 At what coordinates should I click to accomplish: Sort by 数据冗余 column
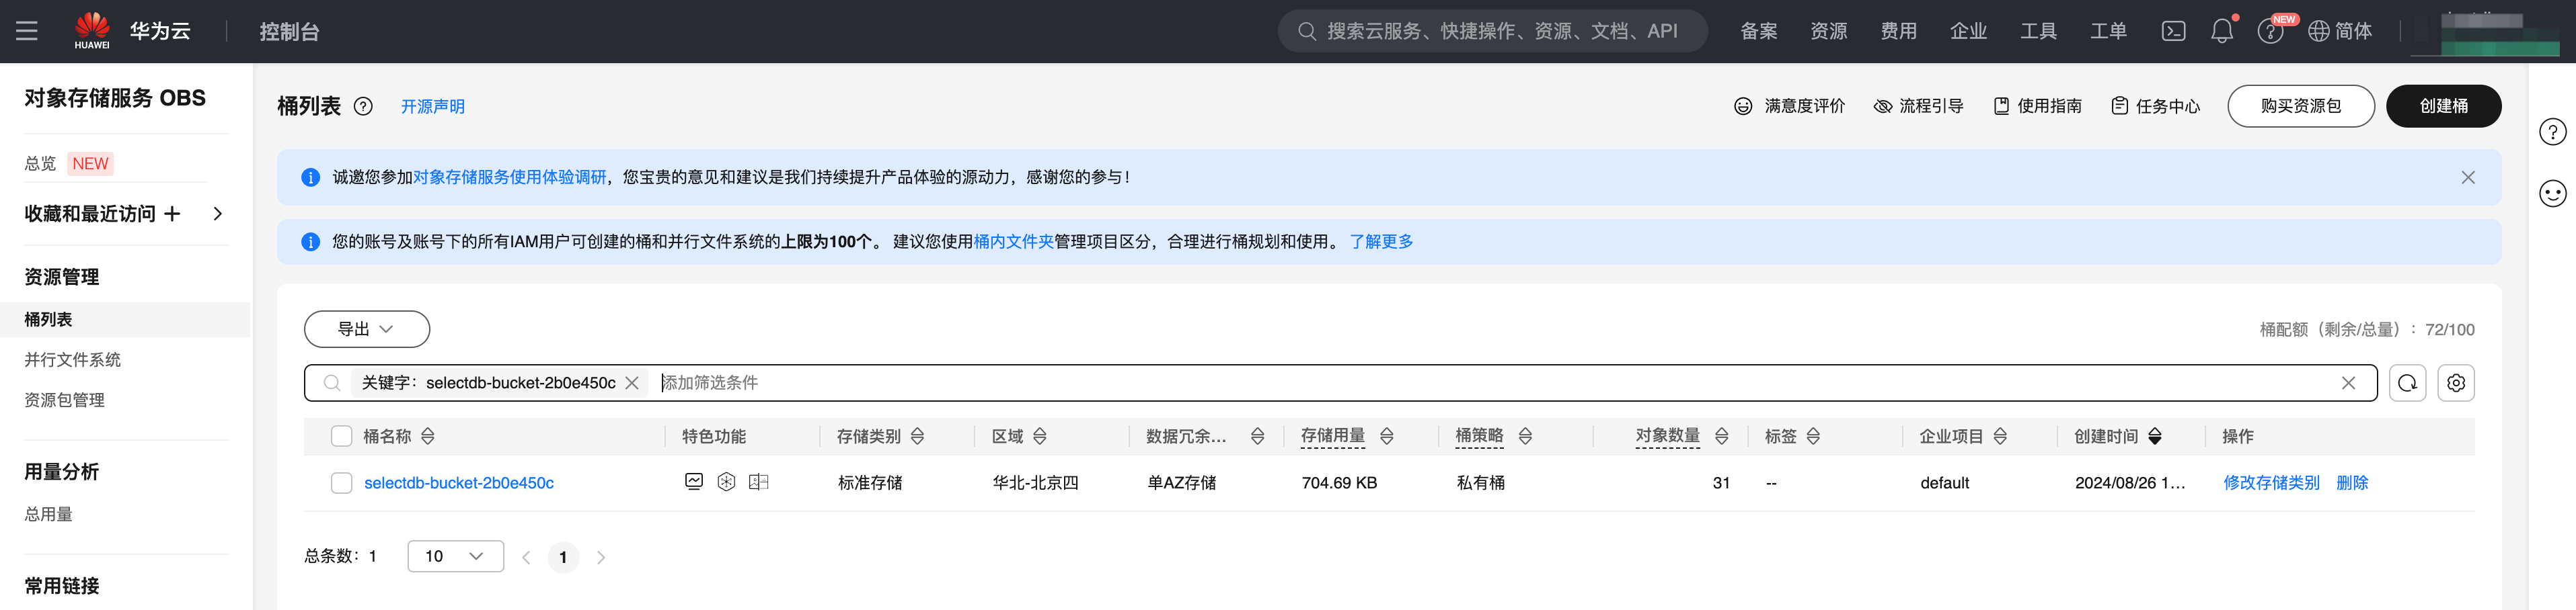pyautogui.click(x=1258, y=436)
